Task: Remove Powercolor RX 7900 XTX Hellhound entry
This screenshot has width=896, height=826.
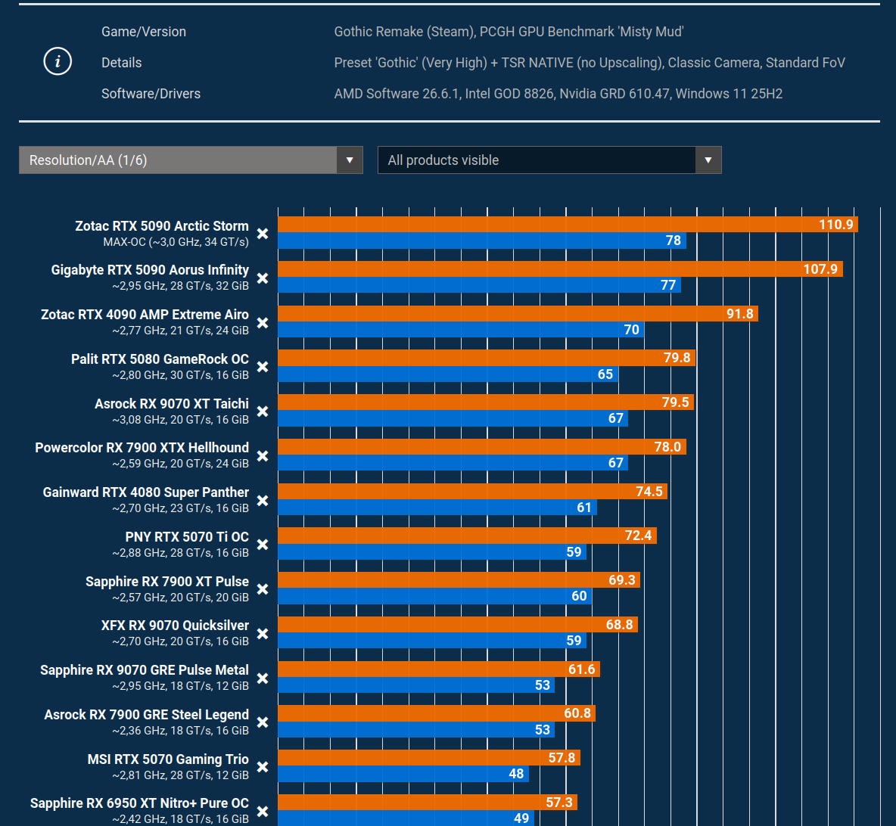Action: click(263, 456)
